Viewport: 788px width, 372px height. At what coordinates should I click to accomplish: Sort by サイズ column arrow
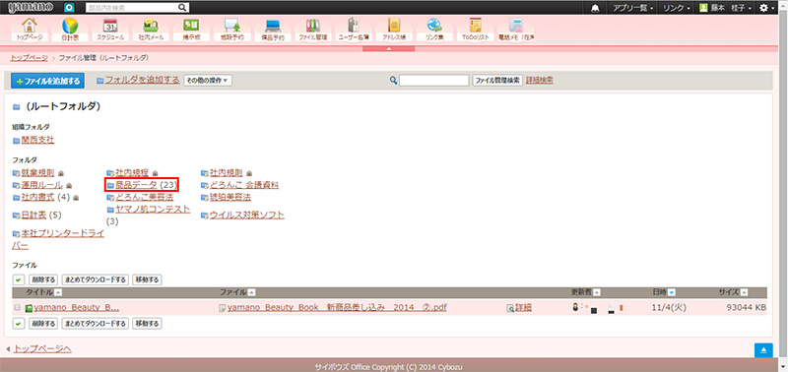[745, 292]
